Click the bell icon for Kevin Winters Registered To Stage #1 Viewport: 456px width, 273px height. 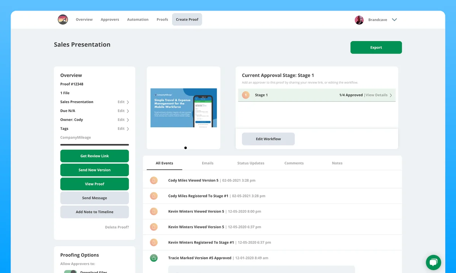pos(154,242)
